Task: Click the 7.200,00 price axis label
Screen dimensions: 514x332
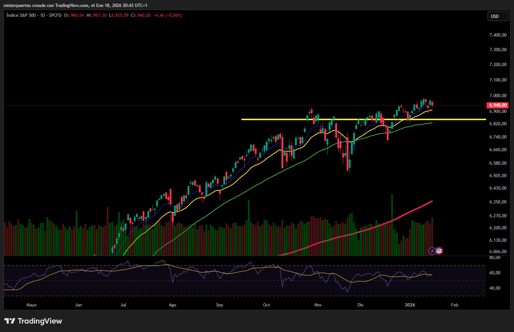Action: coord(498,65)
